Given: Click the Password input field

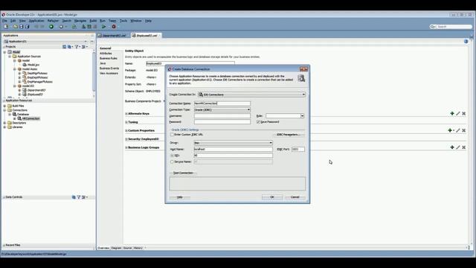Looking at the screenshot, I should (x=222, y=122).
